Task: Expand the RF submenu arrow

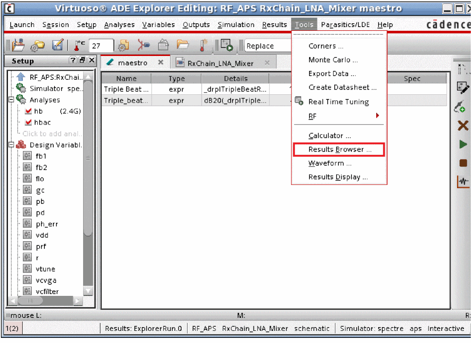Action: (x=378, y=116)
